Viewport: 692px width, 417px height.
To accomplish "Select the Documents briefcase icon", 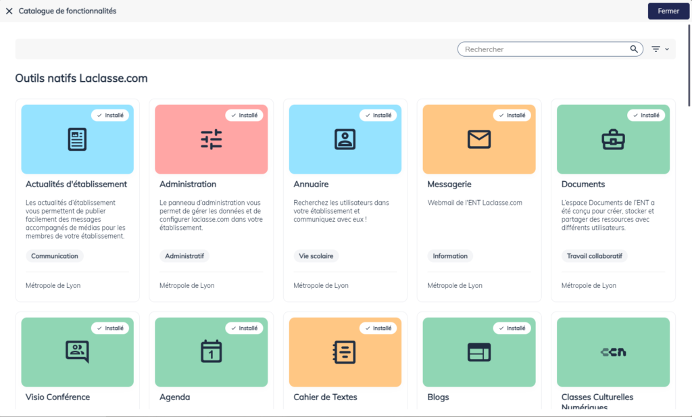I will [612, 139].
